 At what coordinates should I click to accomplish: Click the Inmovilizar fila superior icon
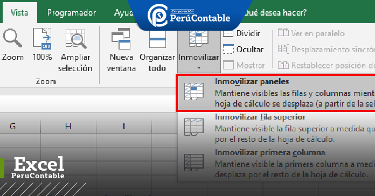point(194,127)
